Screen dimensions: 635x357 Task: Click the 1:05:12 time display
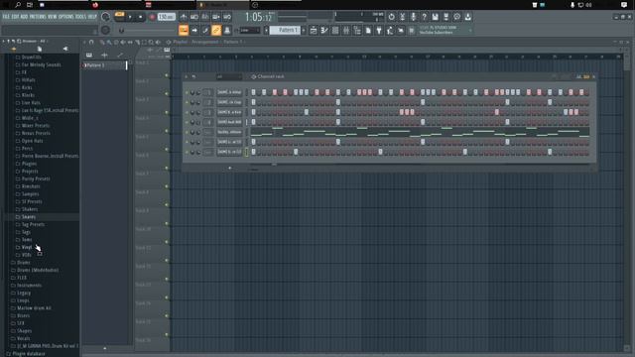pos(258,17)
